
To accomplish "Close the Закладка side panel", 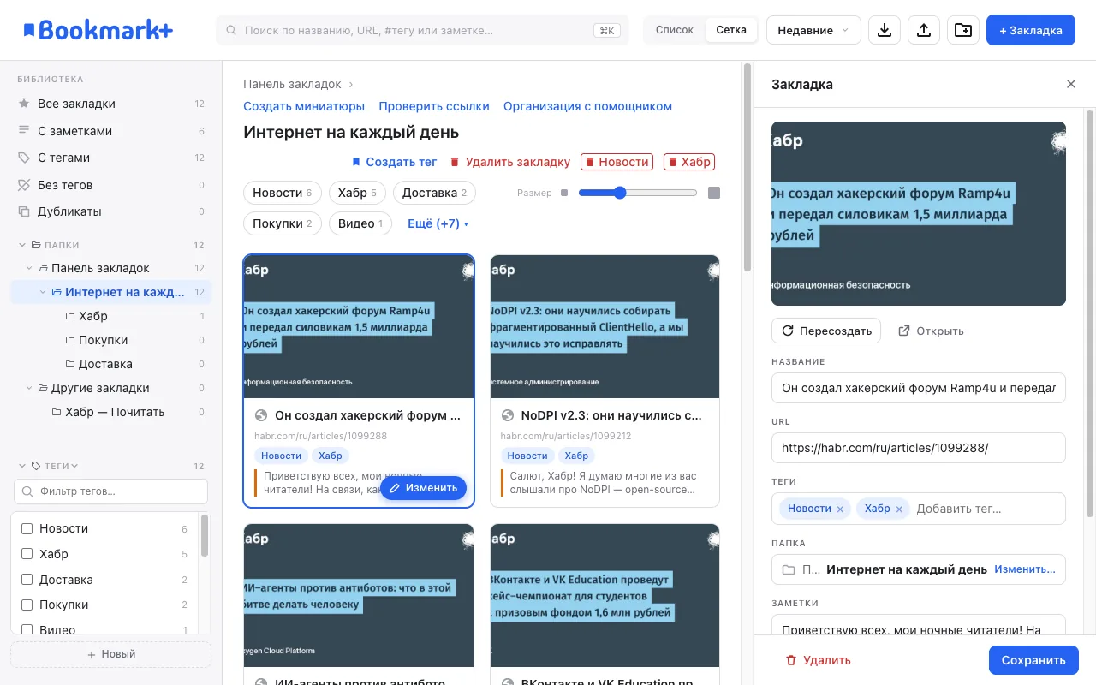I will [x=1071, y=84].
